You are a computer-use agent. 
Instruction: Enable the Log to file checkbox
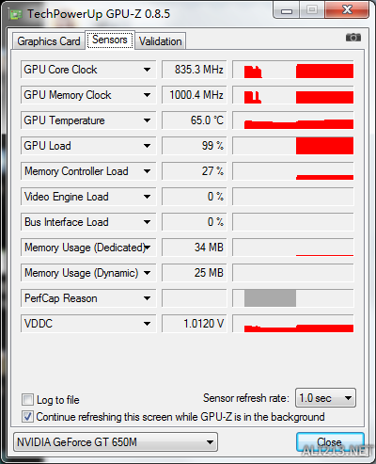[27, 400]
